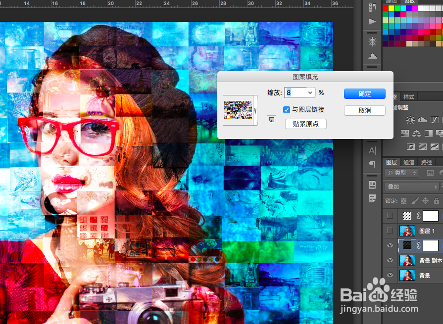Lock all with padlock icon
443x324 pixels.
[437, 201]
